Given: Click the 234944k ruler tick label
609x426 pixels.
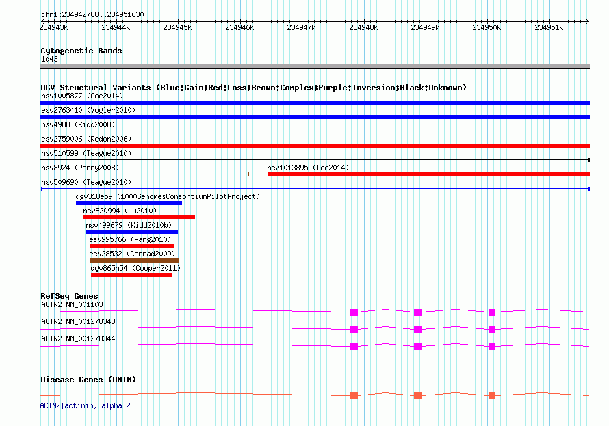Looking at the screenshot, I should click(x=116, y=27).
